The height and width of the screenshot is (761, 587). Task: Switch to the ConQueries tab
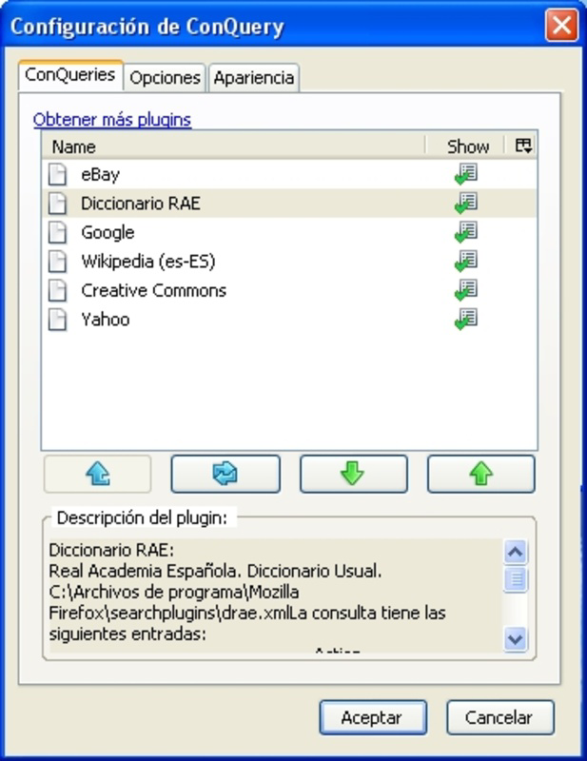click(70, 75)
